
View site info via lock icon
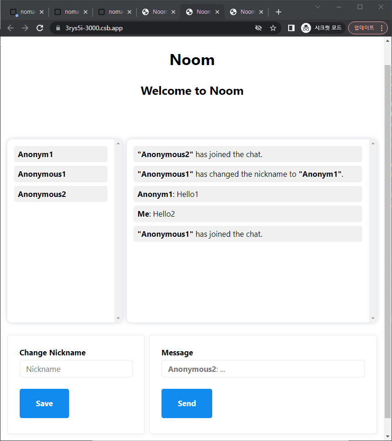[x=58, y=28]
